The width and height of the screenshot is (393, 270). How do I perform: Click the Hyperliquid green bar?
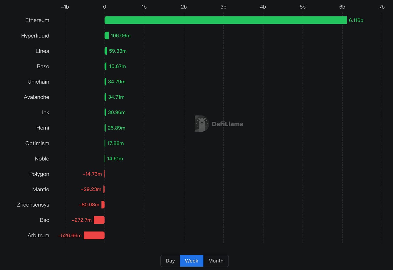point(107,36)
